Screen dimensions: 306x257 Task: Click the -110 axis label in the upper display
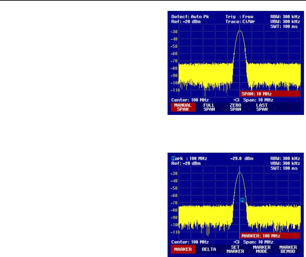pos(175,90)
